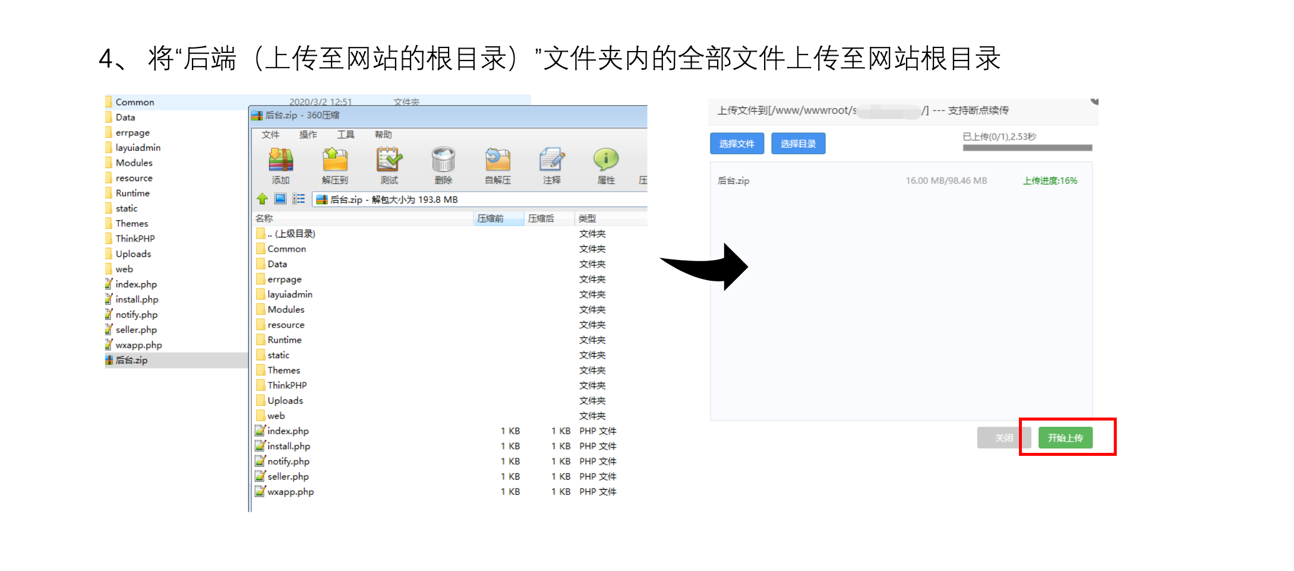Viewport: 1294px width, 571px height.
Task: Sort by the 压缩后 column header
Action: coord(550,218)
